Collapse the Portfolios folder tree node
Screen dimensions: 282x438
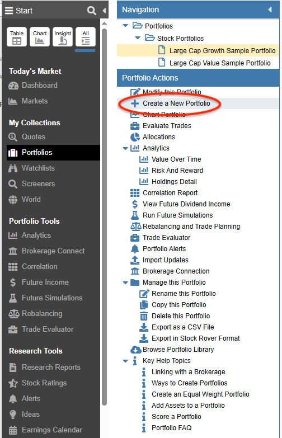[x=125, y=26]
